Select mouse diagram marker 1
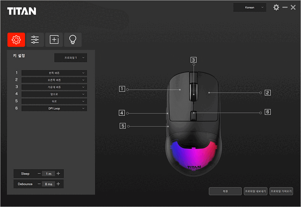301x207 pixels. 122,89
